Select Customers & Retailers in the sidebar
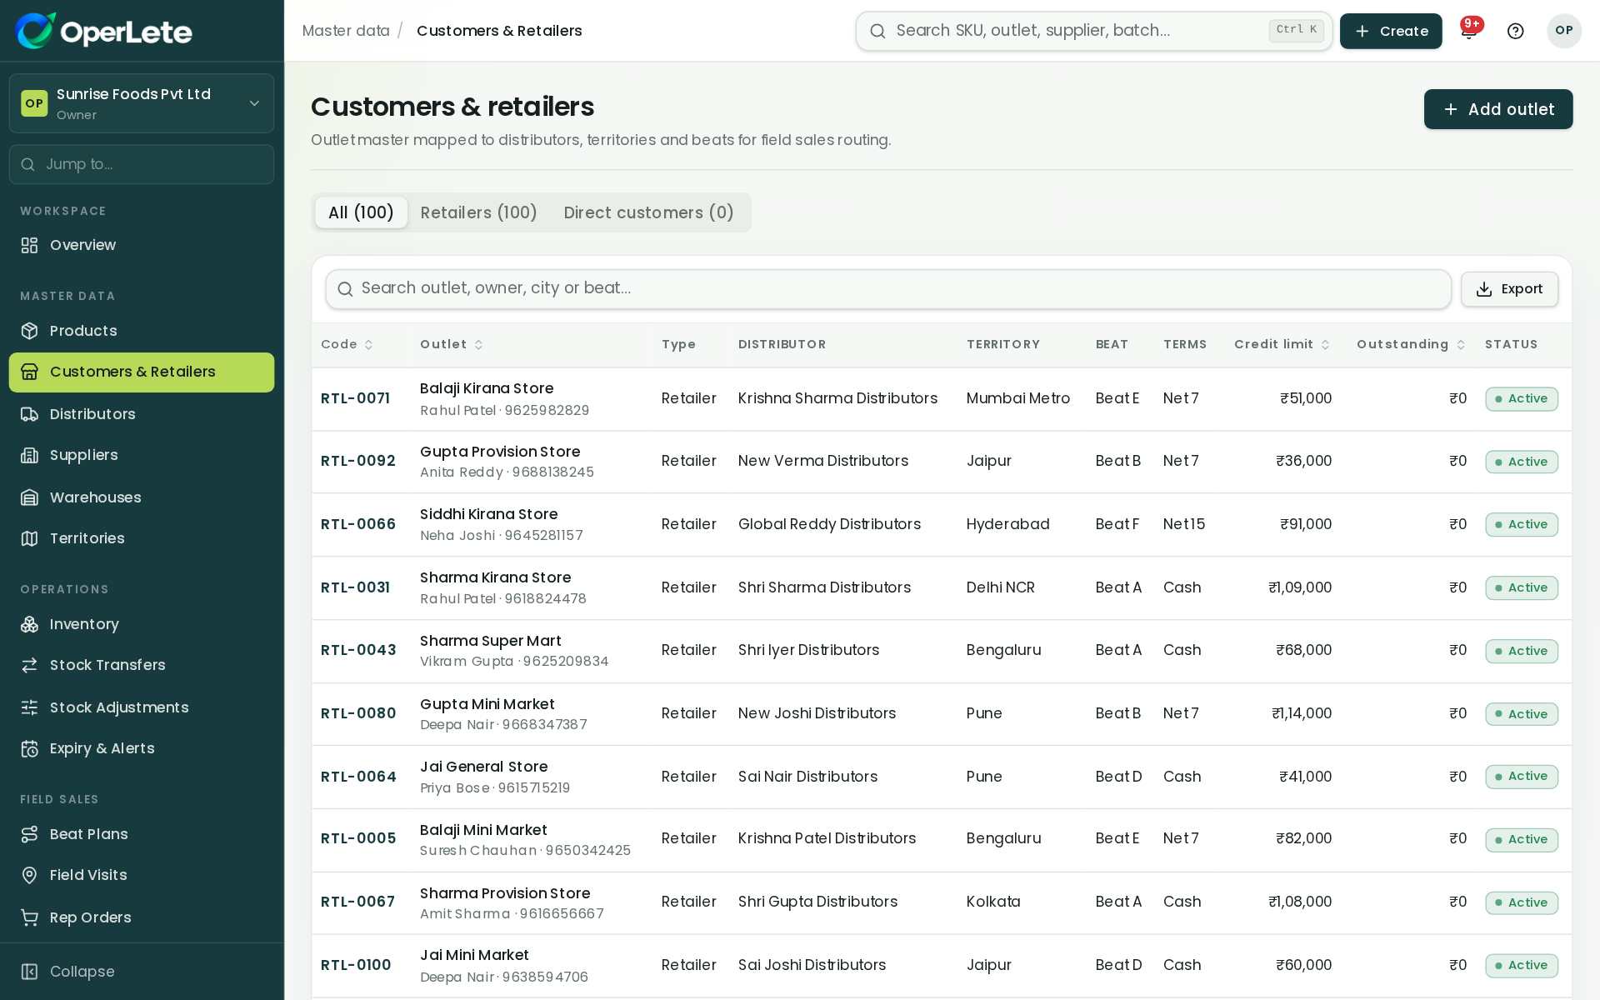 (142, 372)
